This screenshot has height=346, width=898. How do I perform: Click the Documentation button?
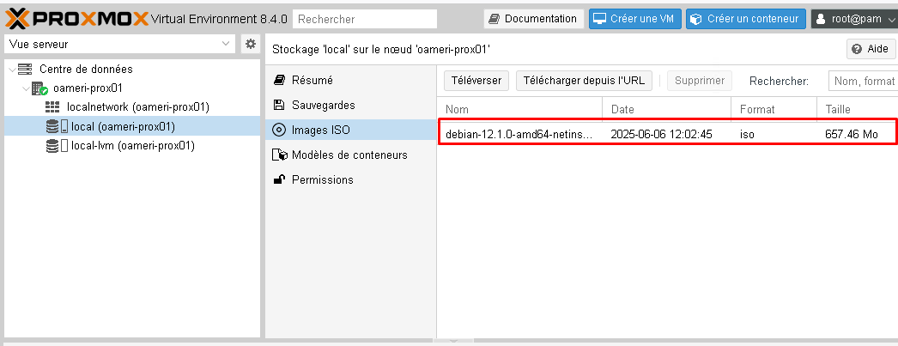tap(534, 19)
